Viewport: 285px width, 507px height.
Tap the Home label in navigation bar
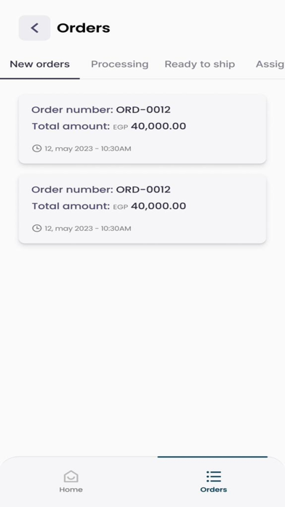pos(71,490)
